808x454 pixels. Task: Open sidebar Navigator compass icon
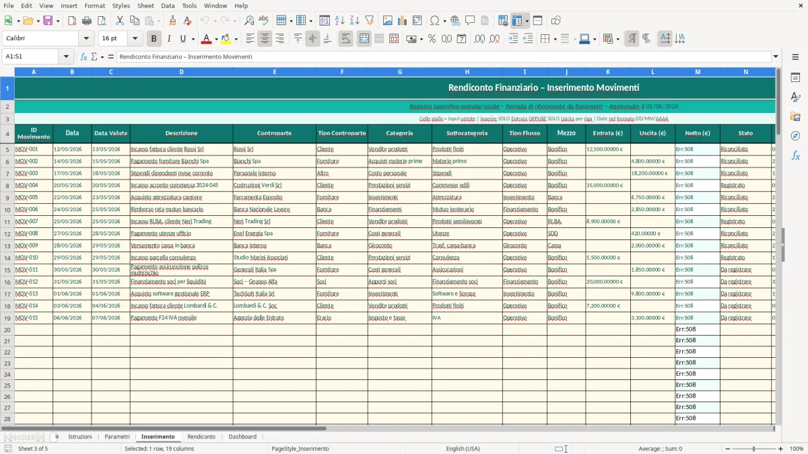(x=795, y=136)
